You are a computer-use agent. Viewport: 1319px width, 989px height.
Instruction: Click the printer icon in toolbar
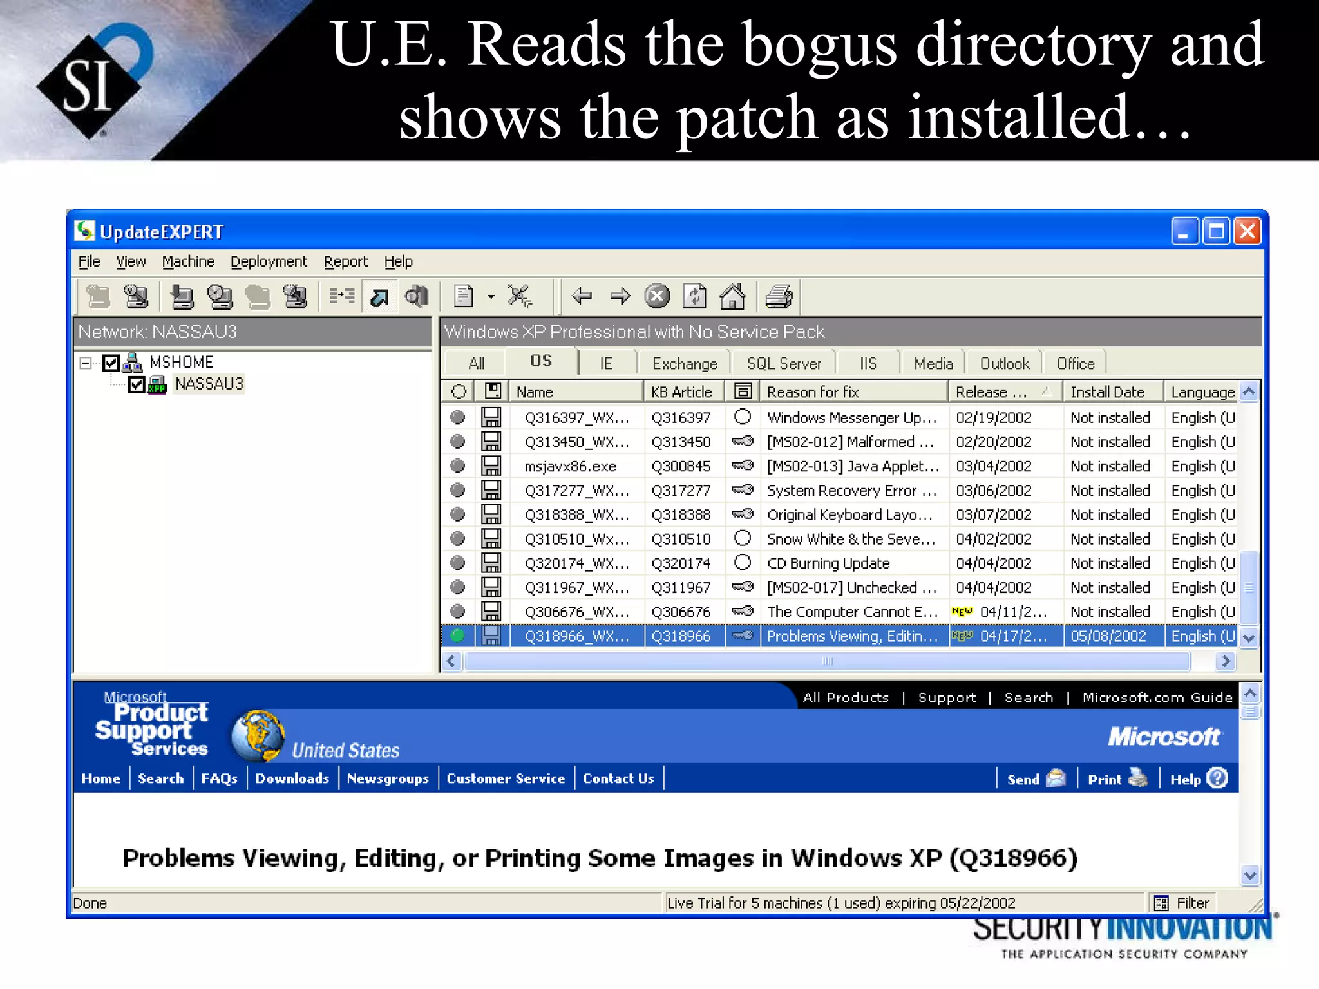coord(779,297)
